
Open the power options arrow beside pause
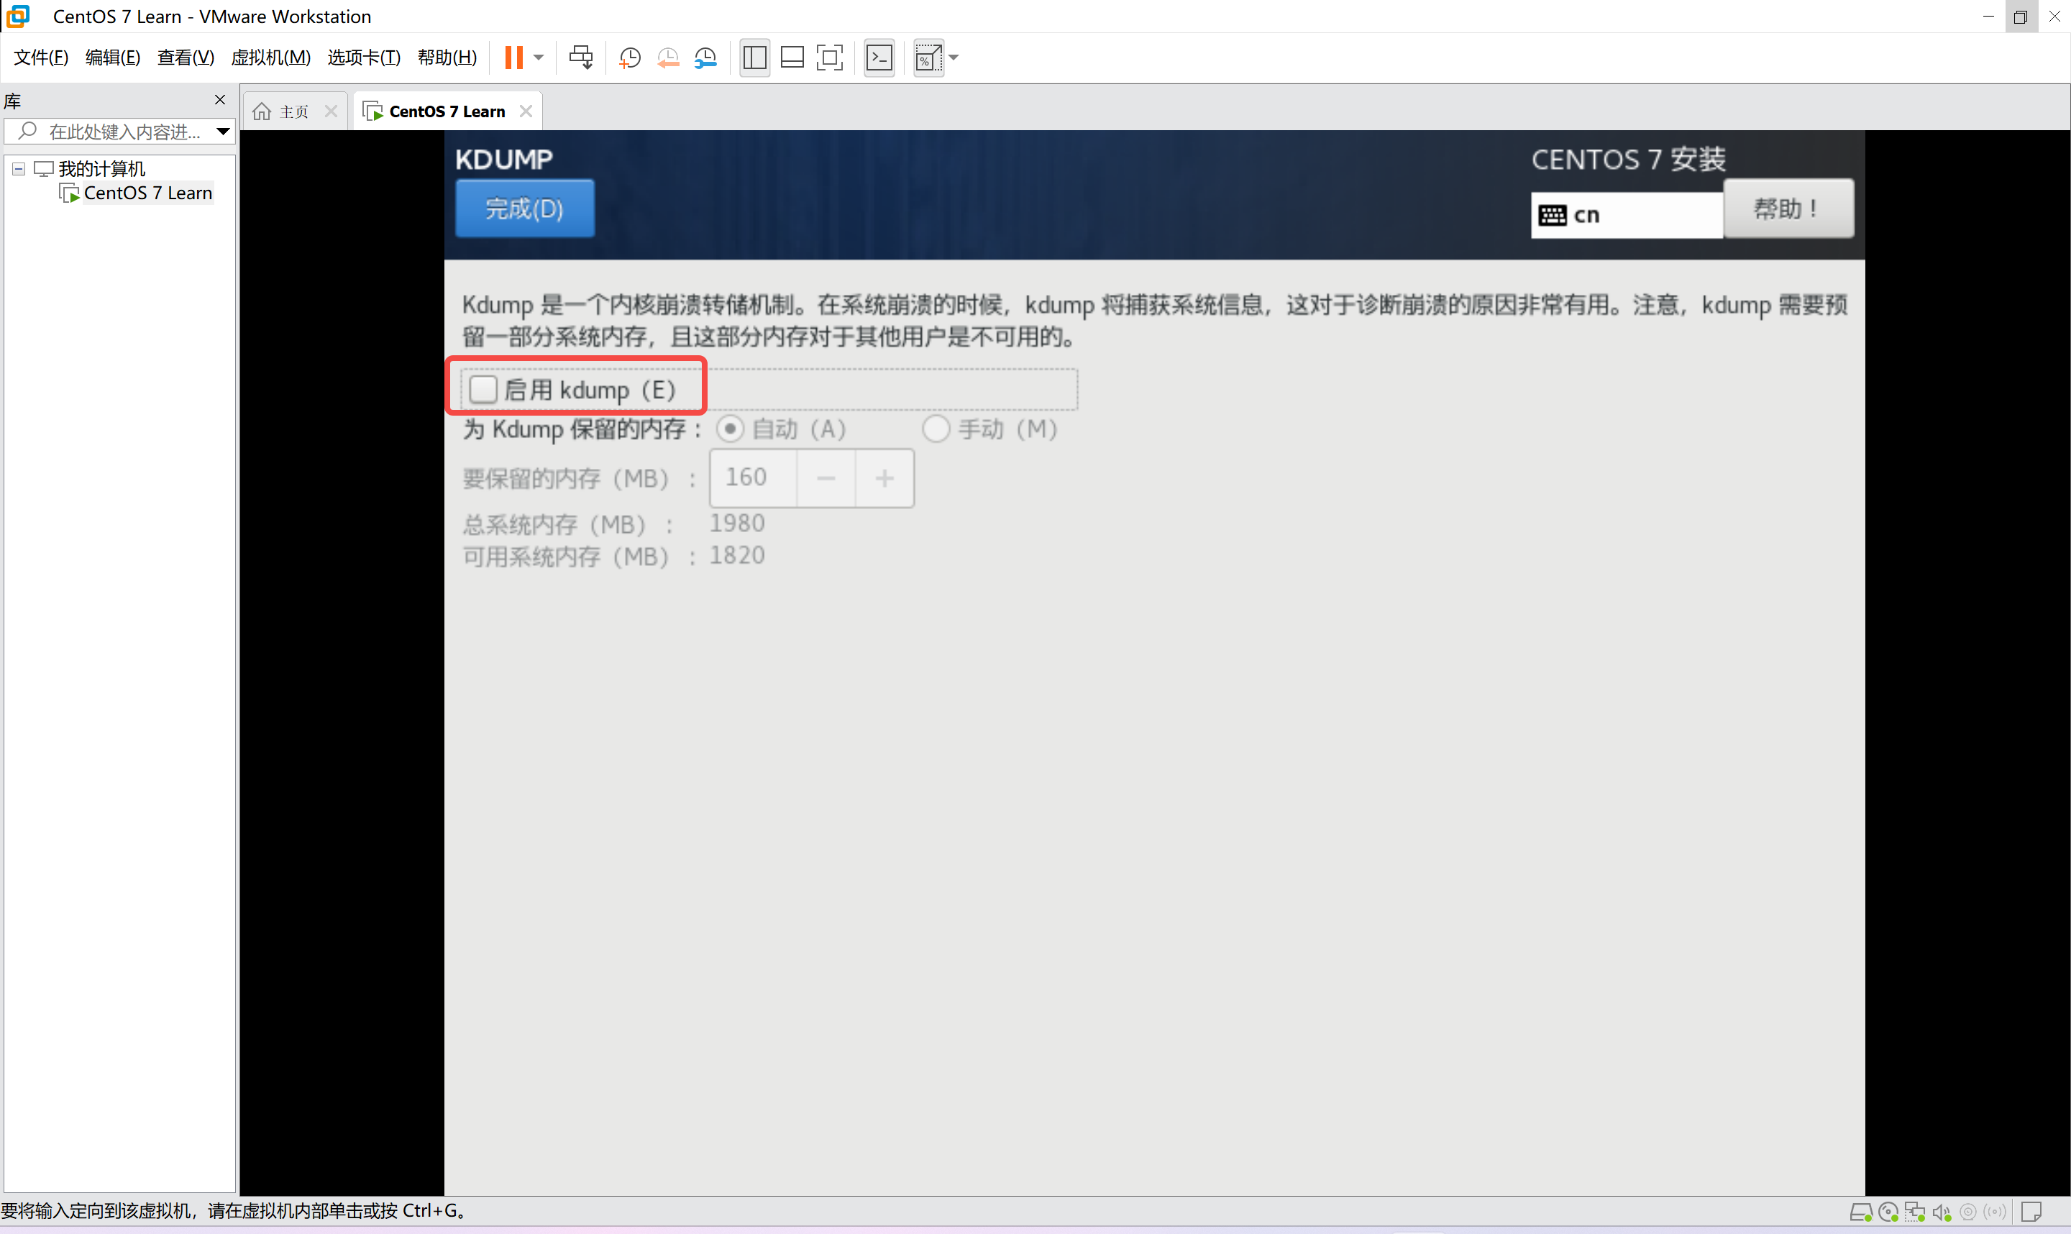pyautogui.click(x=539, y=58)
